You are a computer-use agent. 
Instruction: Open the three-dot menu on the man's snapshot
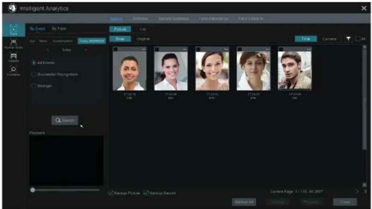click(x=309, y=49)
